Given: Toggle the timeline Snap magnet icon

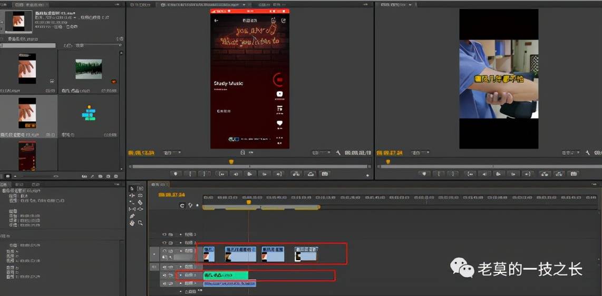Looking at the screenshot, I should click(x=182, y=205).
